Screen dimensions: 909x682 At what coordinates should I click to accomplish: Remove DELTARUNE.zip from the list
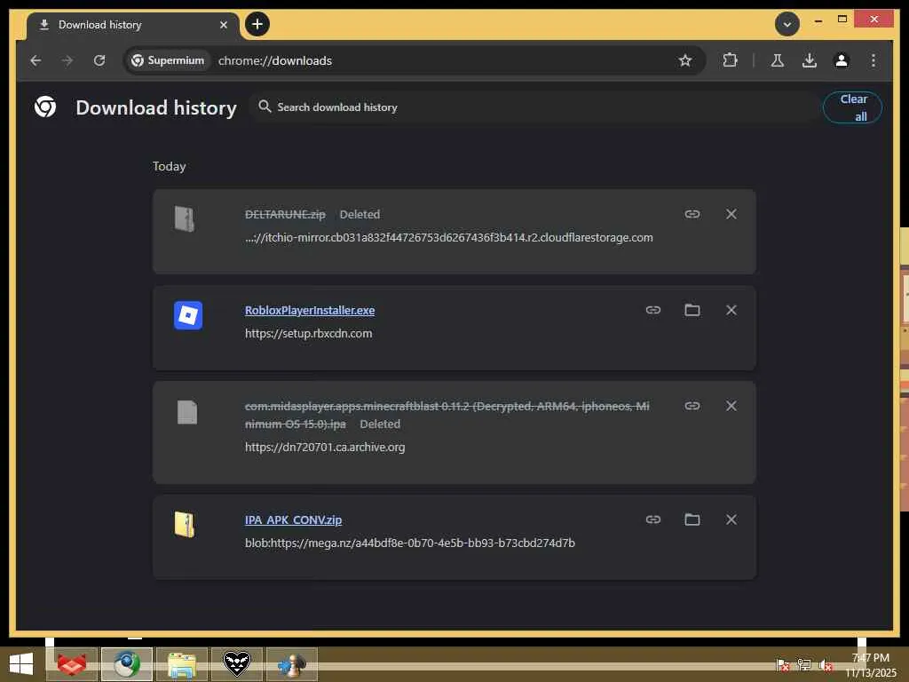coord(731,214)
